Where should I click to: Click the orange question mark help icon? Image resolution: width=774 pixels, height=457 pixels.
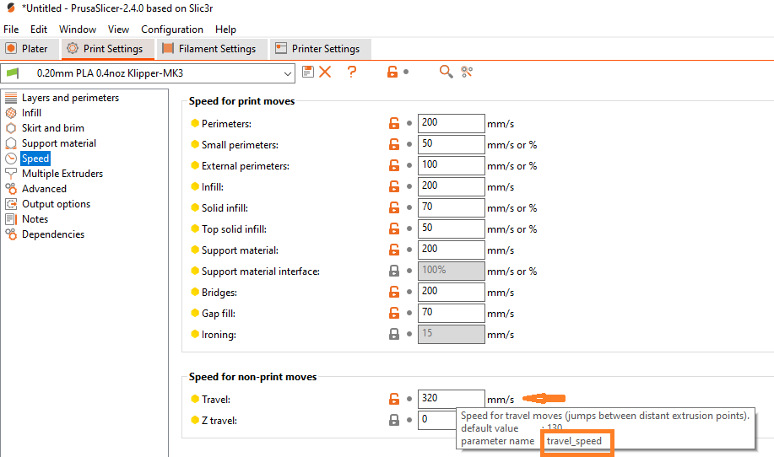coord(352,73)
